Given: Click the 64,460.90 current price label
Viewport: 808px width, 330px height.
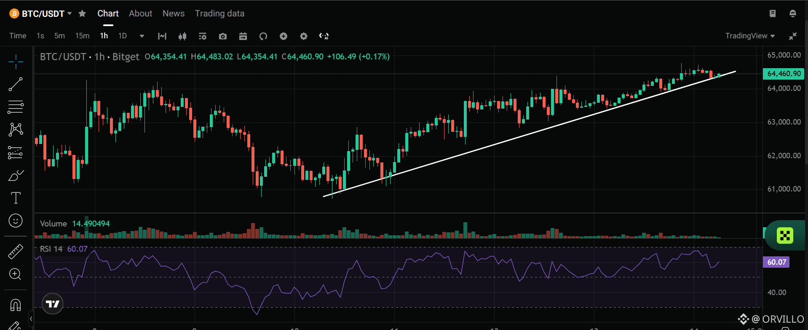Looking at the screenshot, I should pos(784,74).
